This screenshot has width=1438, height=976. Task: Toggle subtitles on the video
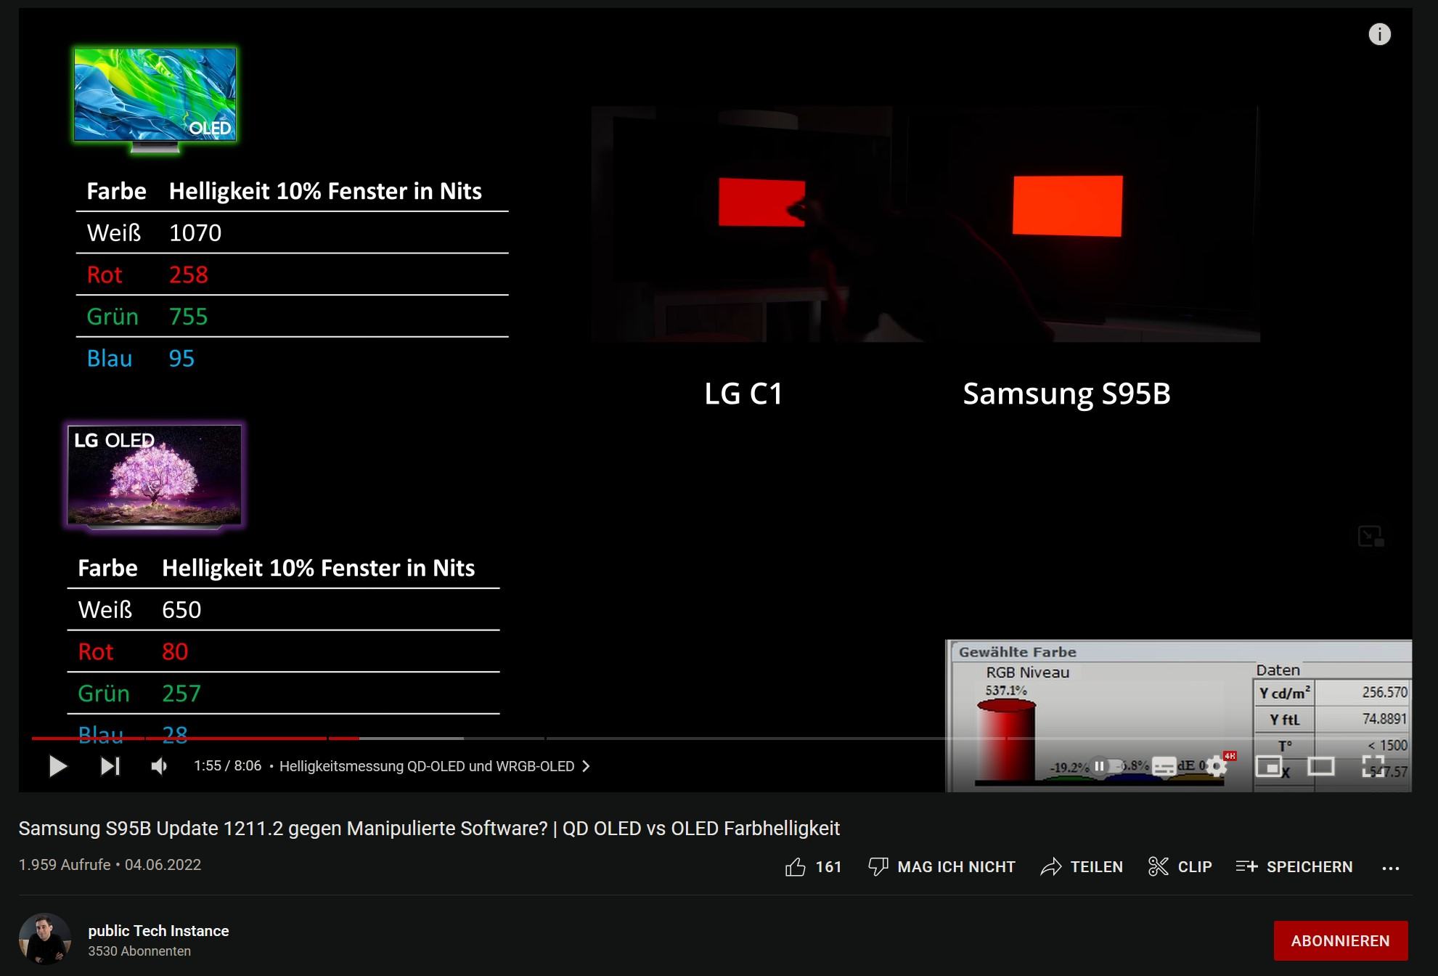1164,766
